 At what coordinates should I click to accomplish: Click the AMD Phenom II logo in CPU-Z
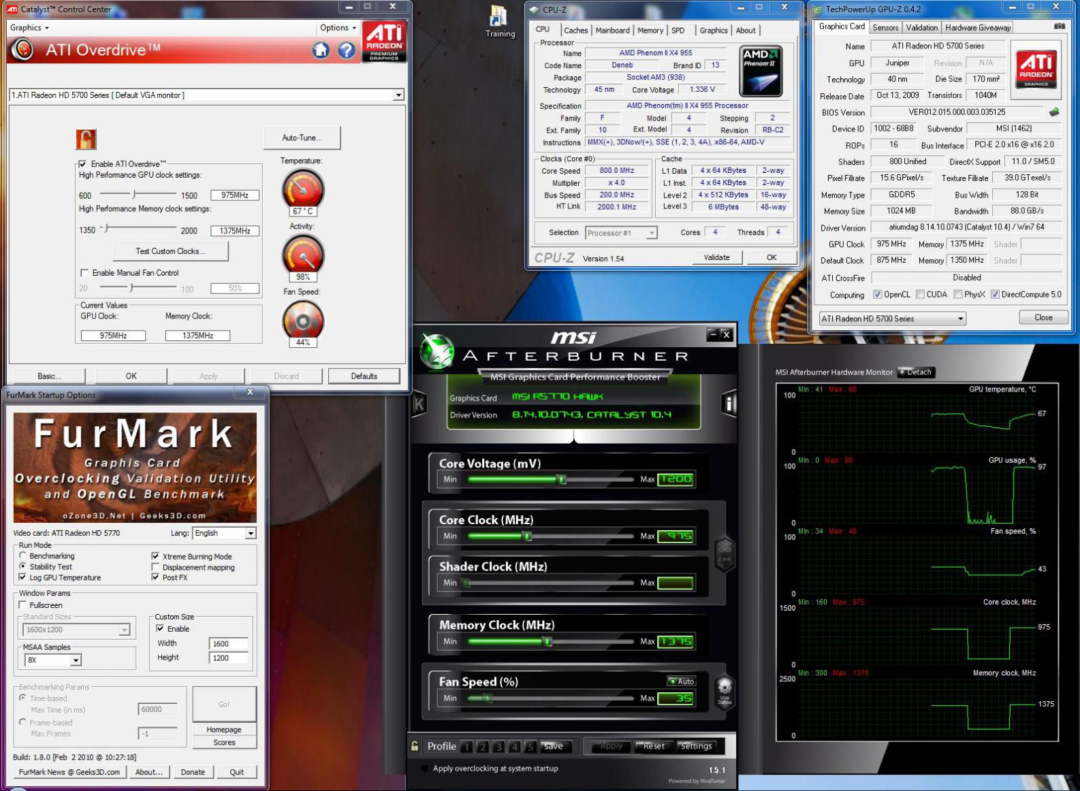click(761, 71)
